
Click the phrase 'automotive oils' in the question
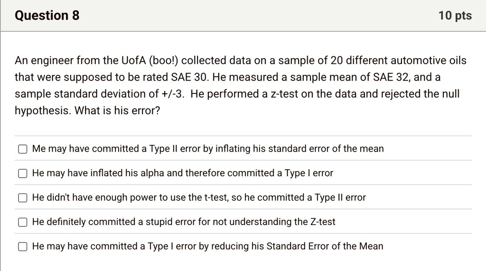point(429,60)
